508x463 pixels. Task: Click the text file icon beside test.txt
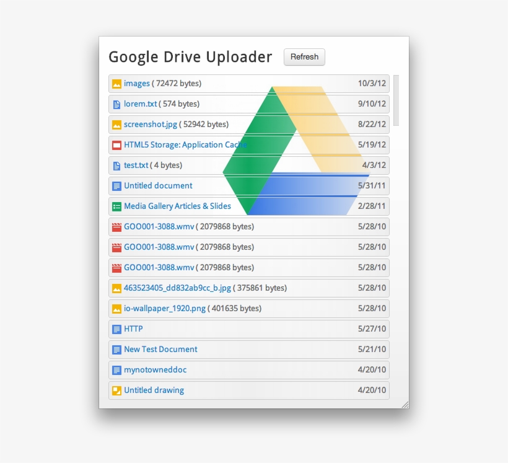pyautogui.click(x=116, y=165)
